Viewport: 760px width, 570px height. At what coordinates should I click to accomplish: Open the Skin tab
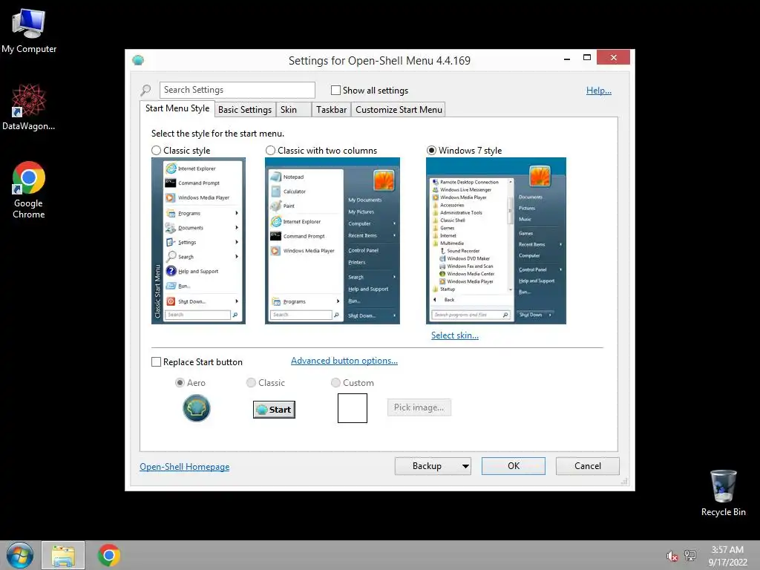tap(294, 110)
